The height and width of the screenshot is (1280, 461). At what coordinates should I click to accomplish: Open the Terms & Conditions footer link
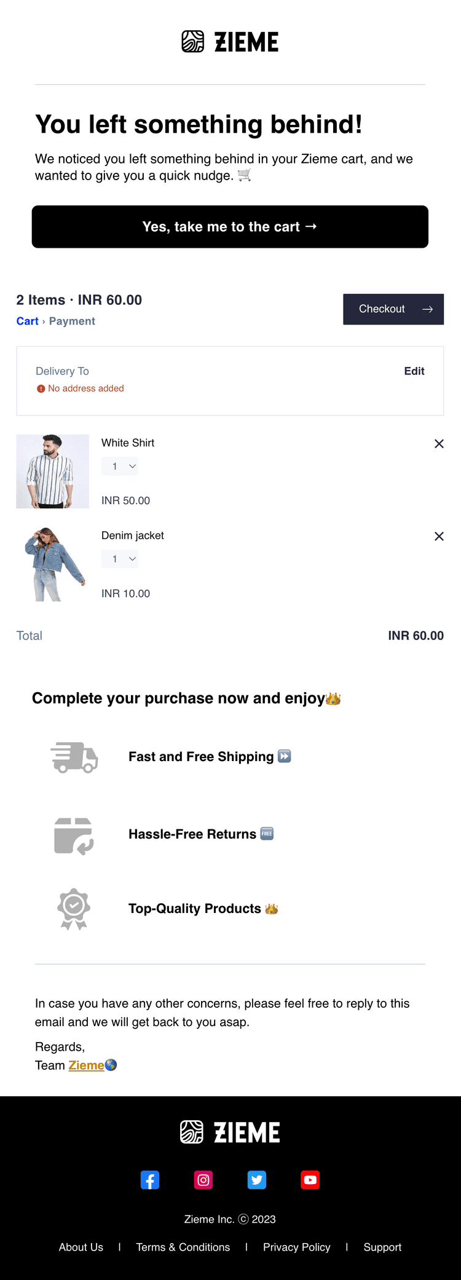(183, 1247)
